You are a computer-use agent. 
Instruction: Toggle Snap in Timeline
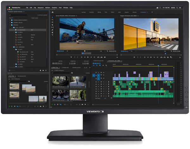[x=97, y=66]
